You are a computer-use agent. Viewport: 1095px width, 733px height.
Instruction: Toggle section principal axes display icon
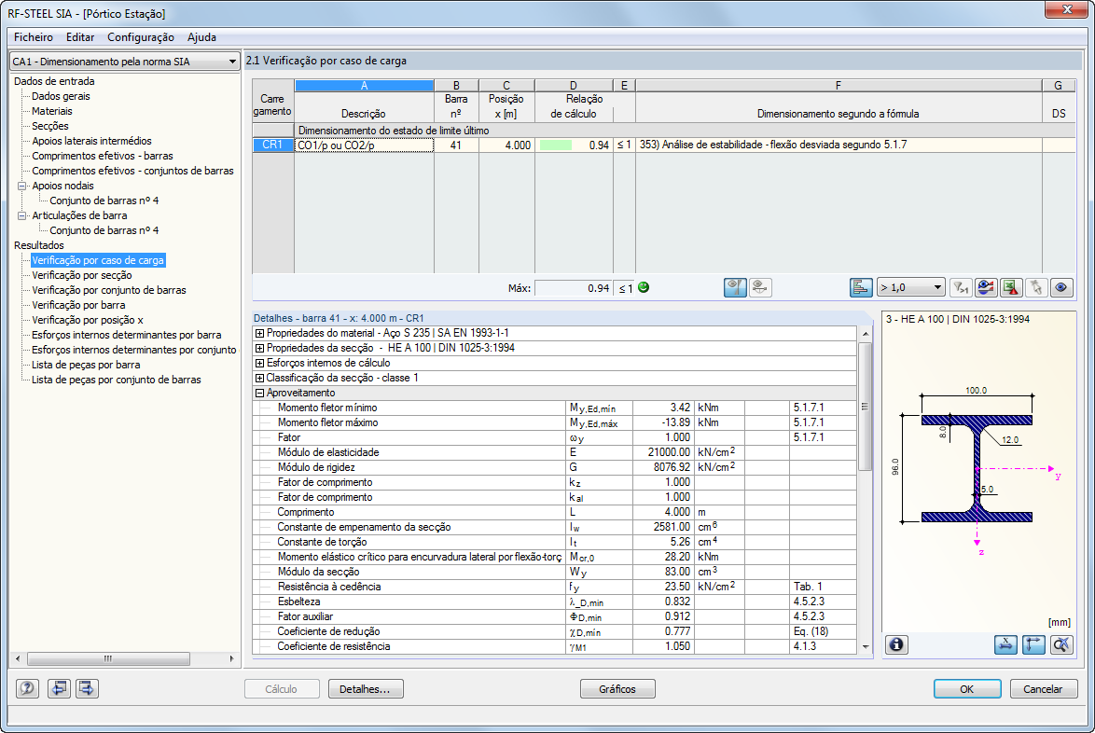(x=1033, y=644)
